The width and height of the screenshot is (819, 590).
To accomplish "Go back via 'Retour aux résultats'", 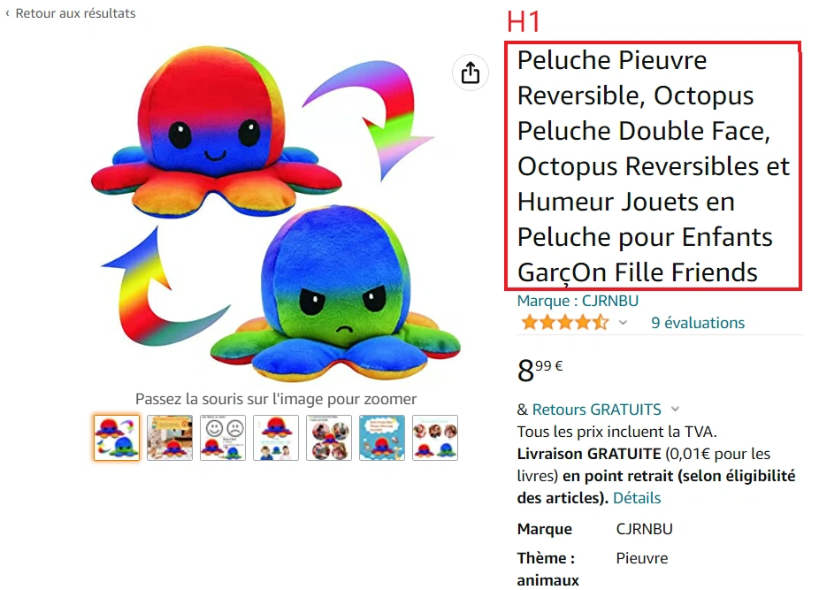I will click(x=71, y=13).
